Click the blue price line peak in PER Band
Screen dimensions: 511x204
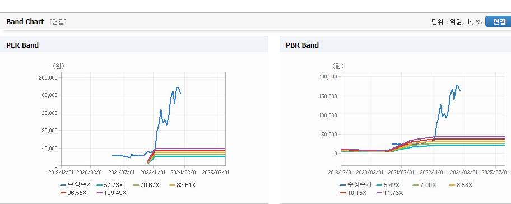pos(177,87)
